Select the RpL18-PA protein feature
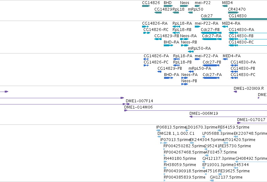 click(176, 59)
